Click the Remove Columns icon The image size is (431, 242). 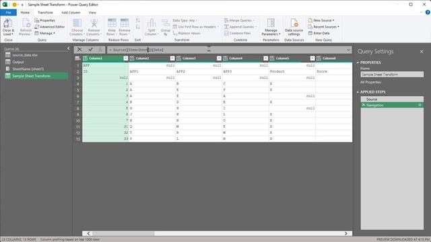point(94,24)
